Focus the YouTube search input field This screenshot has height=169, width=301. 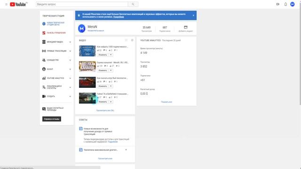(82, 4)
